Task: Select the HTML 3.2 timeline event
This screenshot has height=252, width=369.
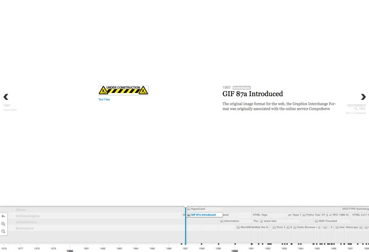Action: (359, 215)
